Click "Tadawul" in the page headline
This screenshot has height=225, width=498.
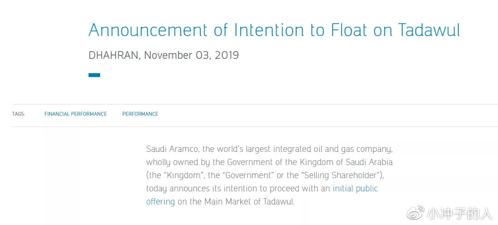429,30
